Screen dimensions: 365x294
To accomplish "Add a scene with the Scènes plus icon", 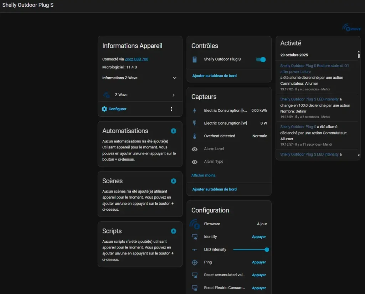I will (x=173, y=181).
